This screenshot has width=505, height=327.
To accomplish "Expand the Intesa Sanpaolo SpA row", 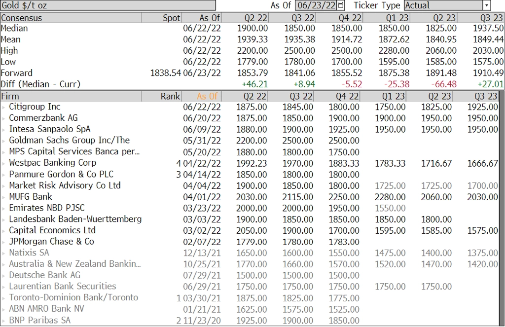I will 3,130.
